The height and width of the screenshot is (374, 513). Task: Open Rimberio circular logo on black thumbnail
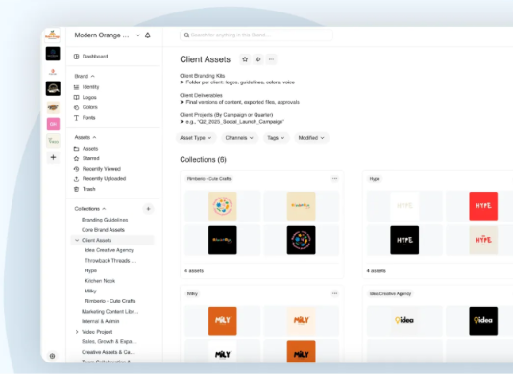(301, 240)
